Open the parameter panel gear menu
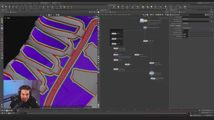 206,15
